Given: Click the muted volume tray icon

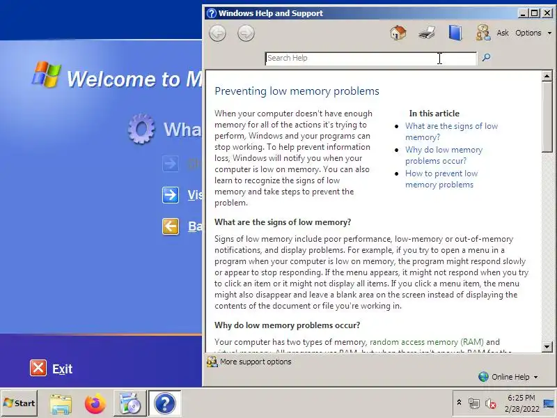Looking at the screenshot, I should tap(491, 403).
